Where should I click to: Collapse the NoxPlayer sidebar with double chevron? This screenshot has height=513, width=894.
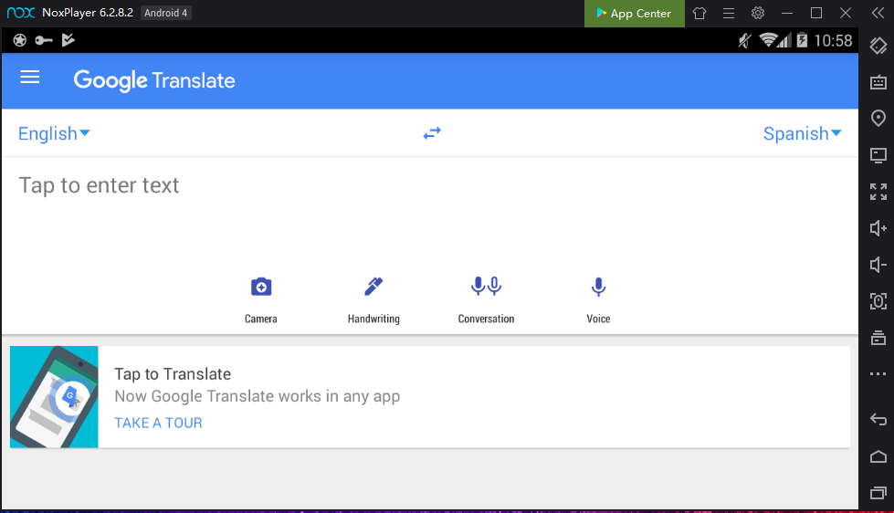point(878,13)
